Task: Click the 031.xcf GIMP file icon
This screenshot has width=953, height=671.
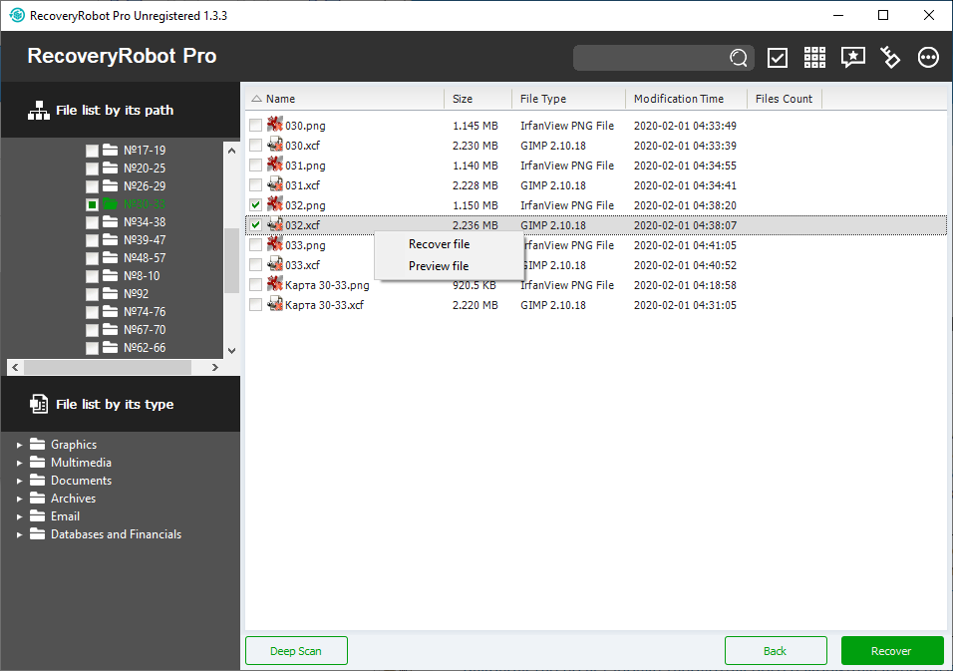Action: [x=275, y=184]
